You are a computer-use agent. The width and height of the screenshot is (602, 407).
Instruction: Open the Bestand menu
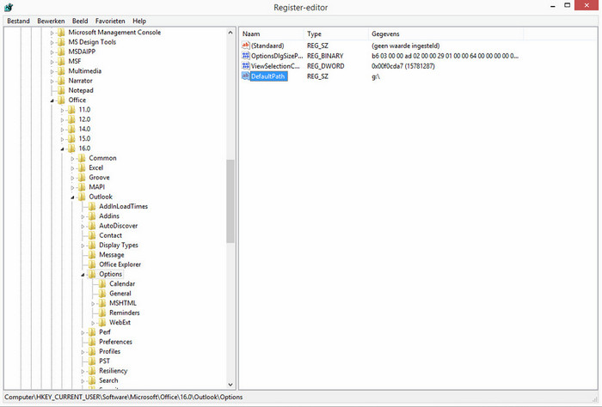click(18, 21)
